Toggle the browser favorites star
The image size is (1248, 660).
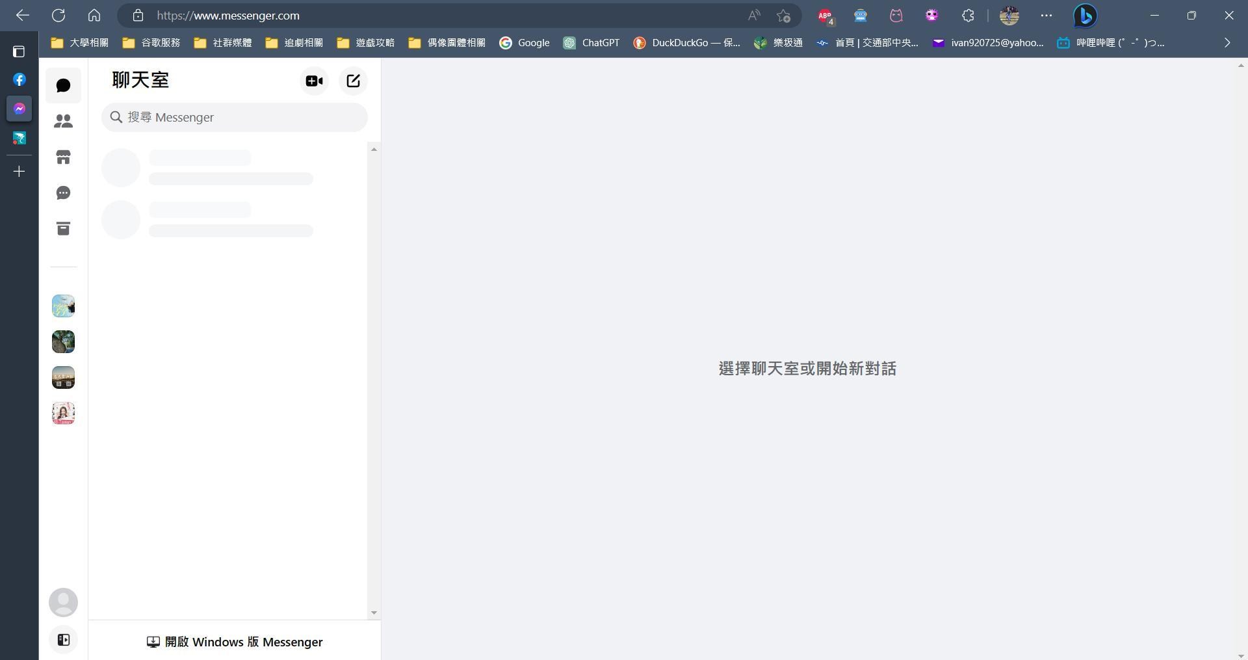pyautogui.click(x=783, y=15)
